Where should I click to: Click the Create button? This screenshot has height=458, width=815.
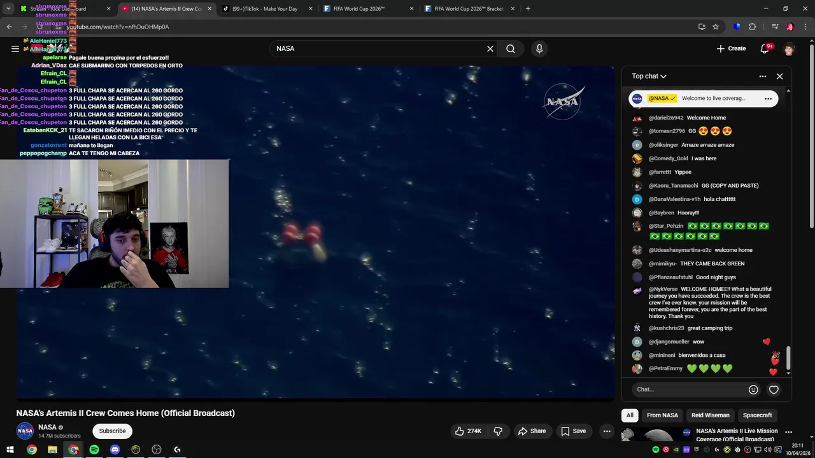pos(731,48)
